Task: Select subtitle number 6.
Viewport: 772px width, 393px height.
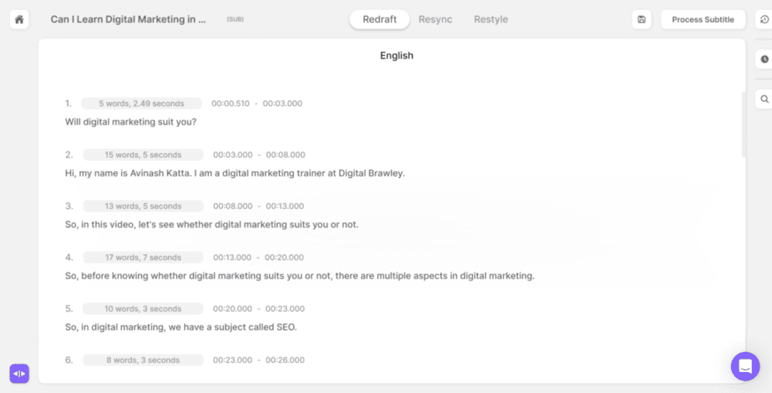Action: (69, 360)
